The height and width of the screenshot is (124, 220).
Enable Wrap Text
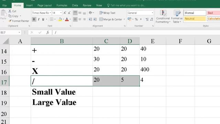pyautogui.click(x=107, y=13)
